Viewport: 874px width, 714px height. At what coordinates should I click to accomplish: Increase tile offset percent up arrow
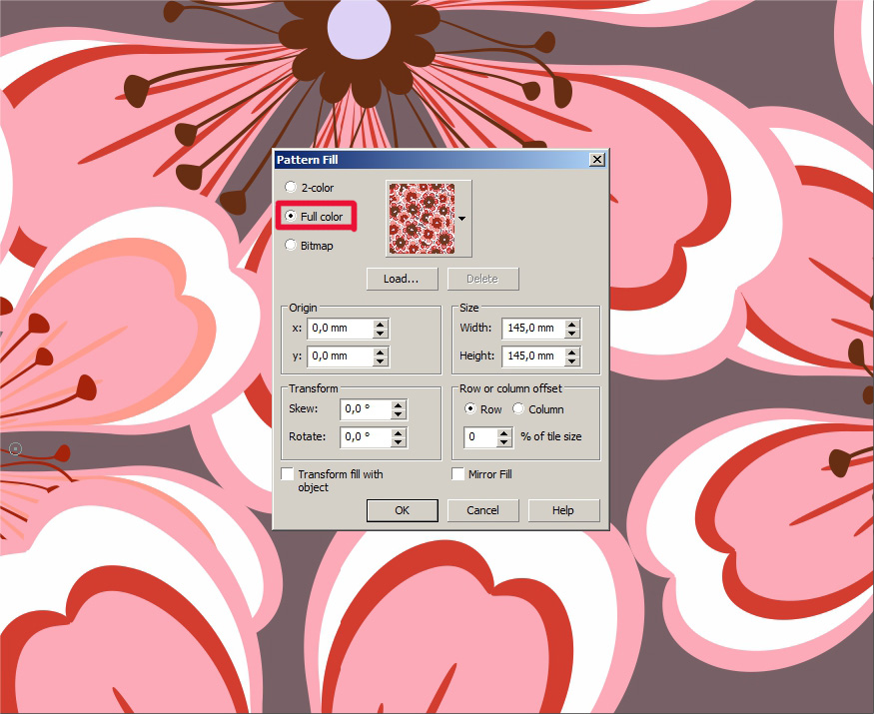click(x=504, y=432)
